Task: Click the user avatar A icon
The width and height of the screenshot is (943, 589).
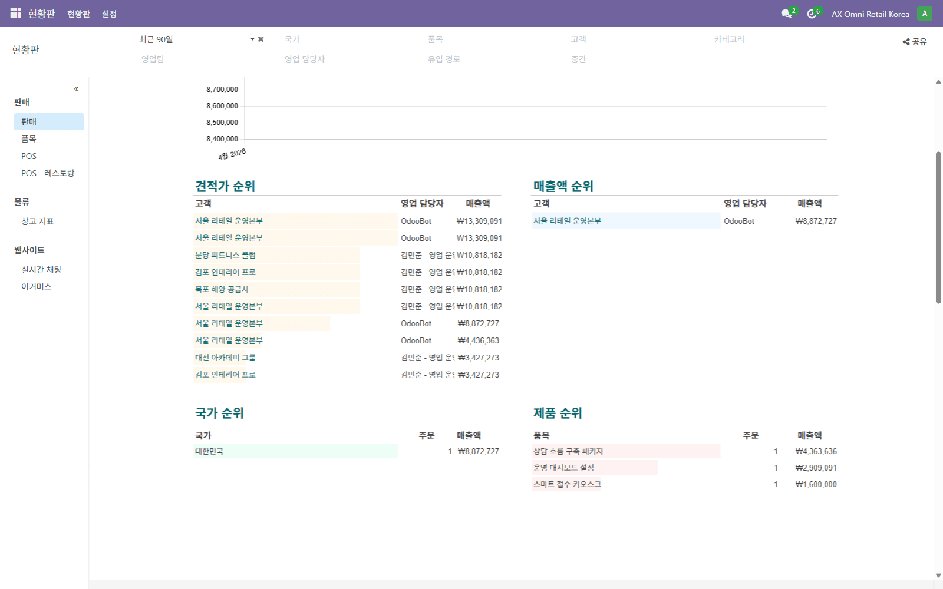Action: point(924,14)
